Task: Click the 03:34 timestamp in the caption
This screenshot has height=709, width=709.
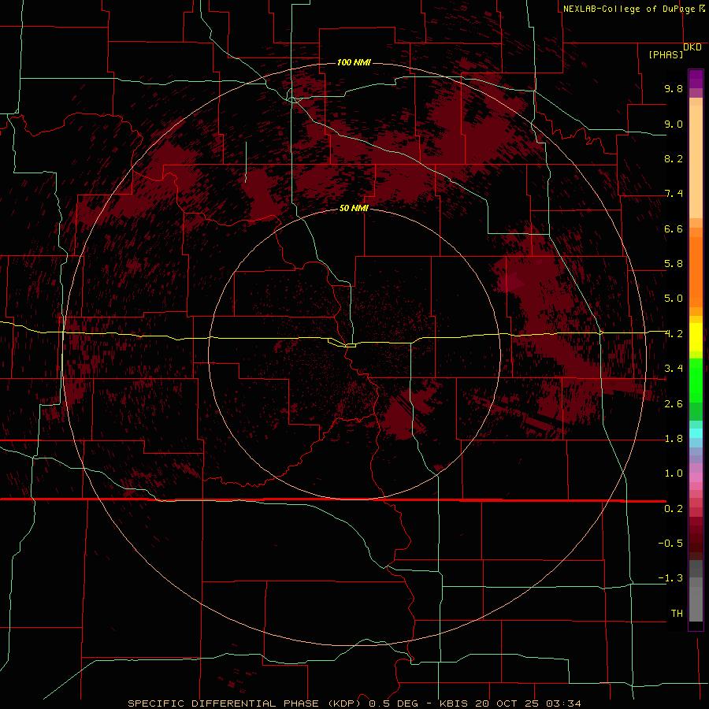Action: click(x=563, y=703)
